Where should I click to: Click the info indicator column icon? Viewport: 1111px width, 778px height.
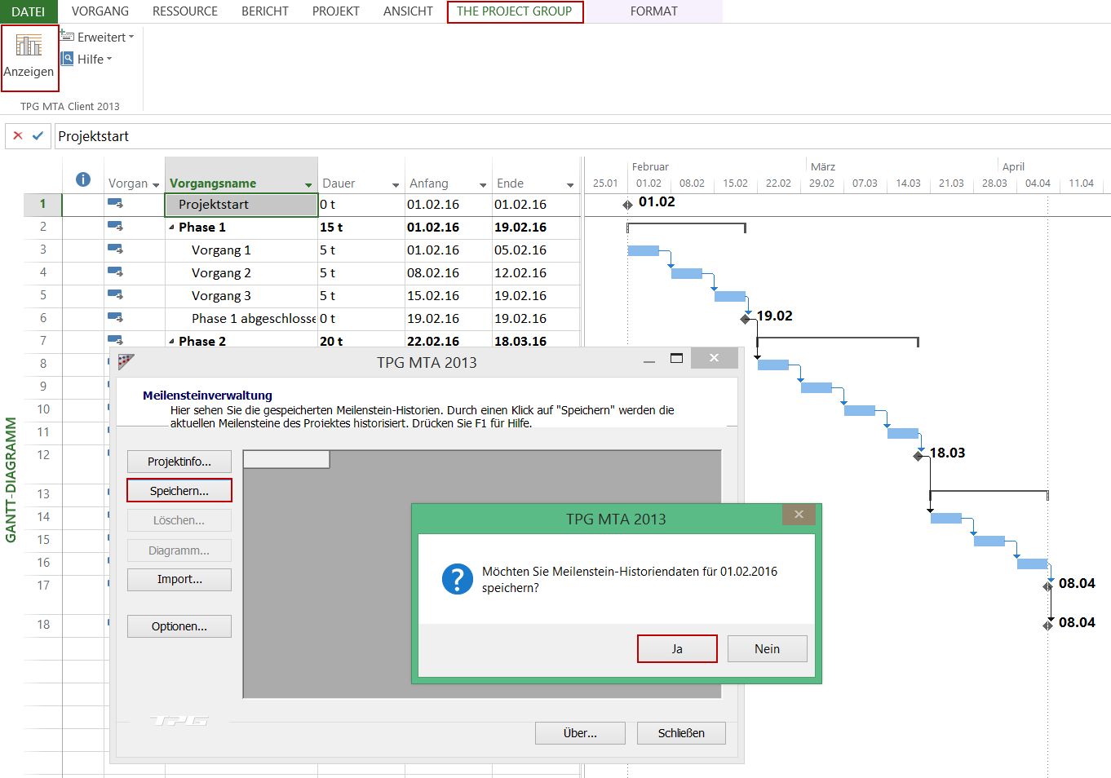(82, 180)
